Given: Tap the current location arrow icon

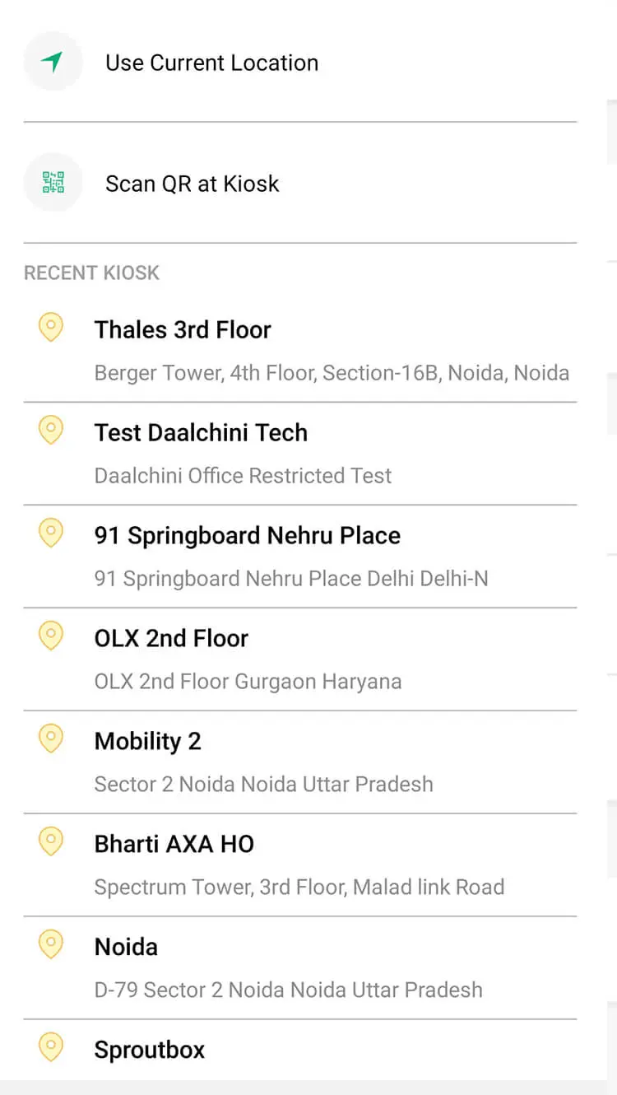Looking at the screenshot, I should click(53, 62).
